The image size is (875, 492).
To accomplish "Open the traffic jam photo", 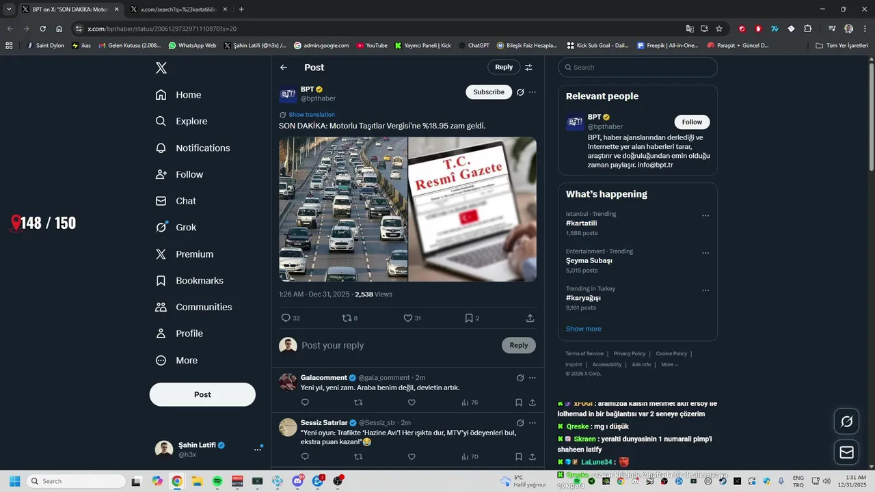I will pyautogui.click(x=343, y=209).
